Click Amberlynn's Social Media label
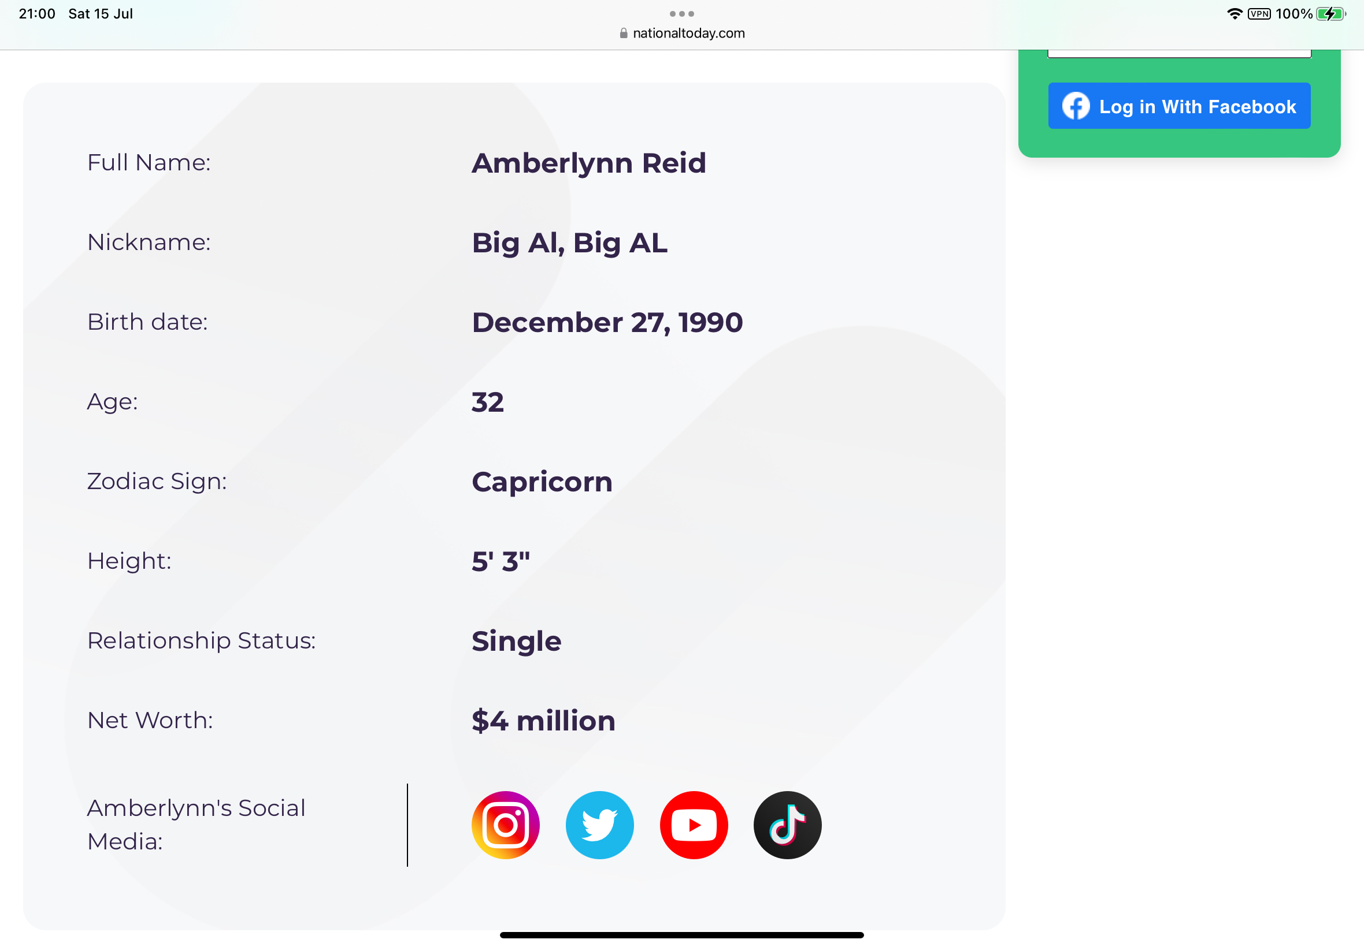The width and height of the screenshot is (1364, 947). 196,825
